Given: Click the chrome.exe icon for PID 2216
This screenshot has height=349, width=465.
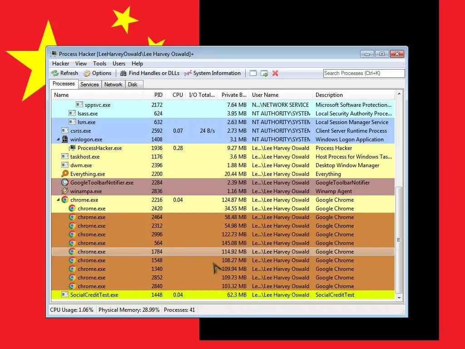Looking at the screenshot, I should tap(65, 200).
